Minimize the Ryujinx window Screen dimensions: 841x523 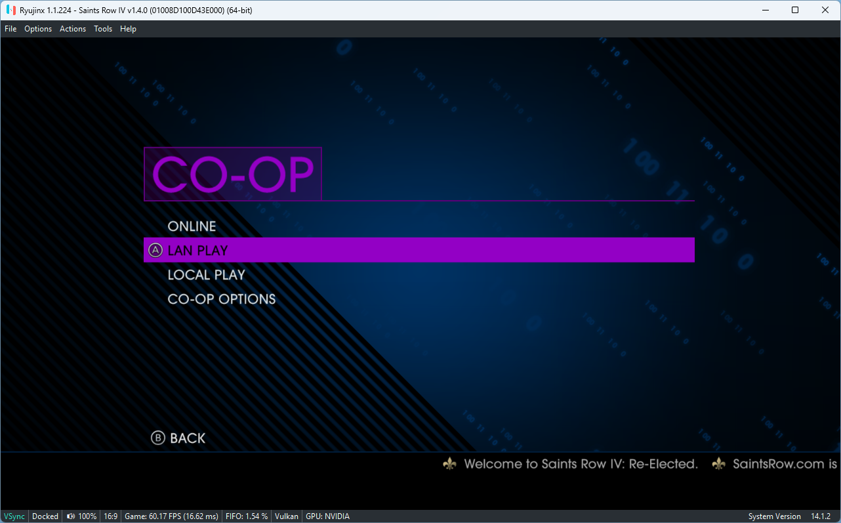pos(765,10)
